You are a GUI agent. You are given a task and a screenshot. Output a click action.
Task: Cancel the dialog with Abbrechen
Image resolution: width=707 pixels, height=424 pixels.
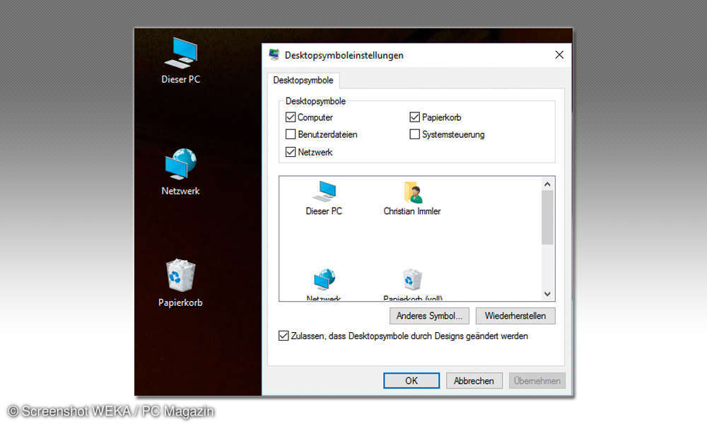474,380
